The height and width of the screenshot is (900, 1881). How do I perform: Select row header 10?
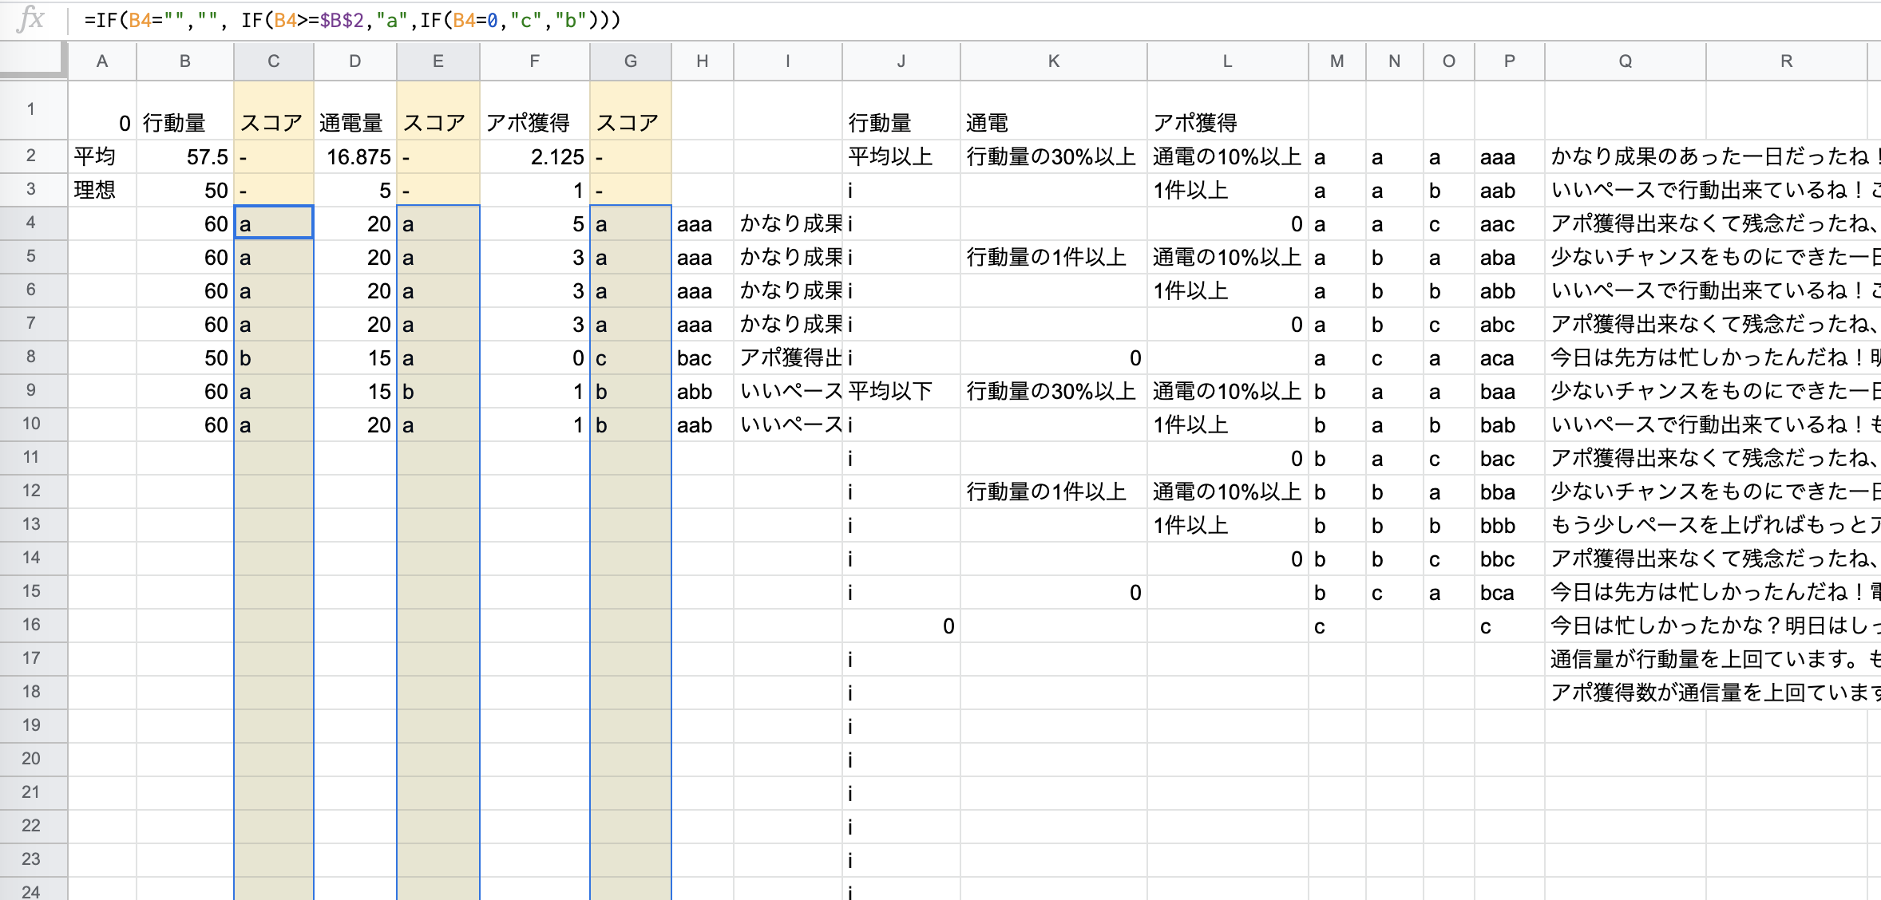(x=32, y=424)
